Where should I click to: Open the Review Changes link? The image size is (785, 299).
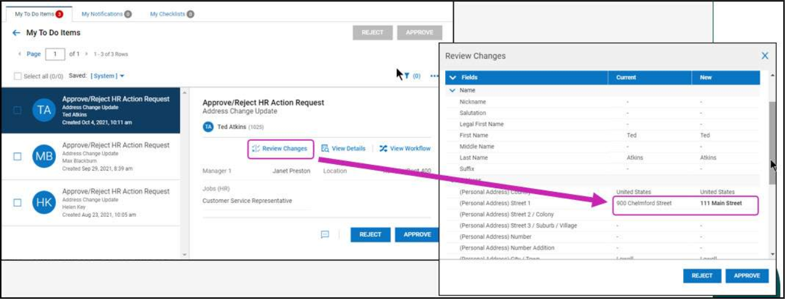pos(280,149)
